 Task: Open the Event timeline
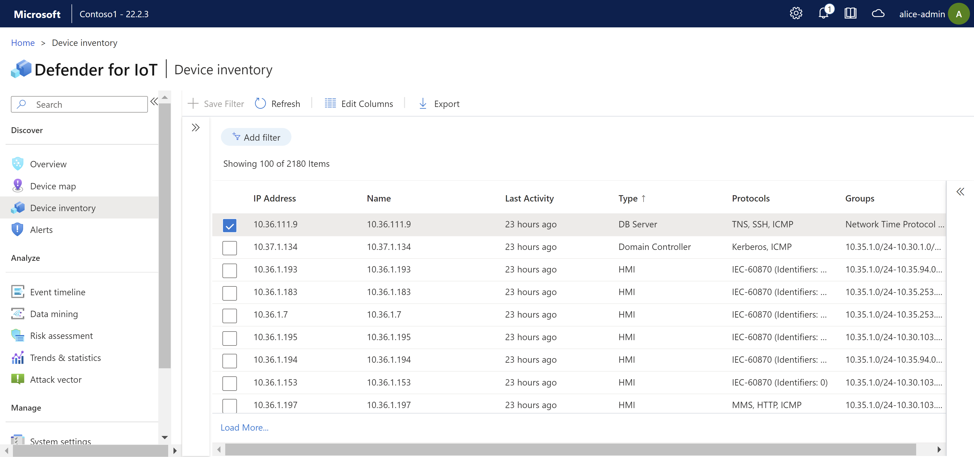[58, 291]
